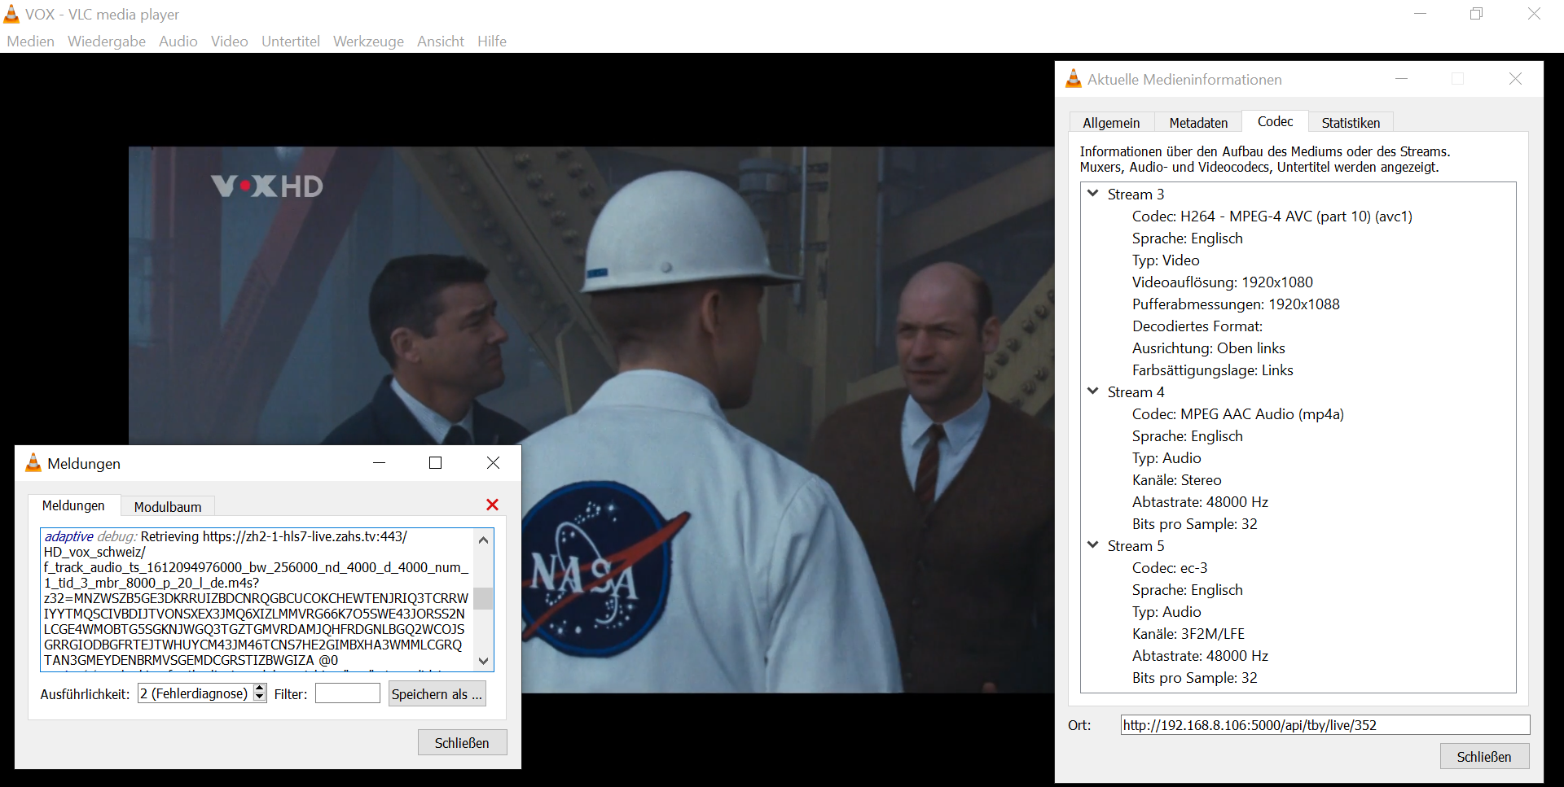Image resolution: width=1564 pixels, height=787 pixels.
Task: Click the message log scroll-up arrow
Action: 484,540
